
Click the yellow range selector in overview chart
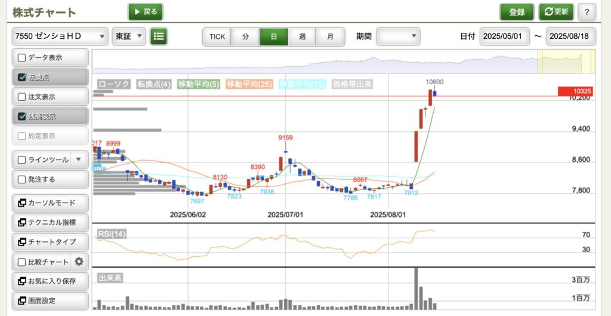[x=566, y=62]
